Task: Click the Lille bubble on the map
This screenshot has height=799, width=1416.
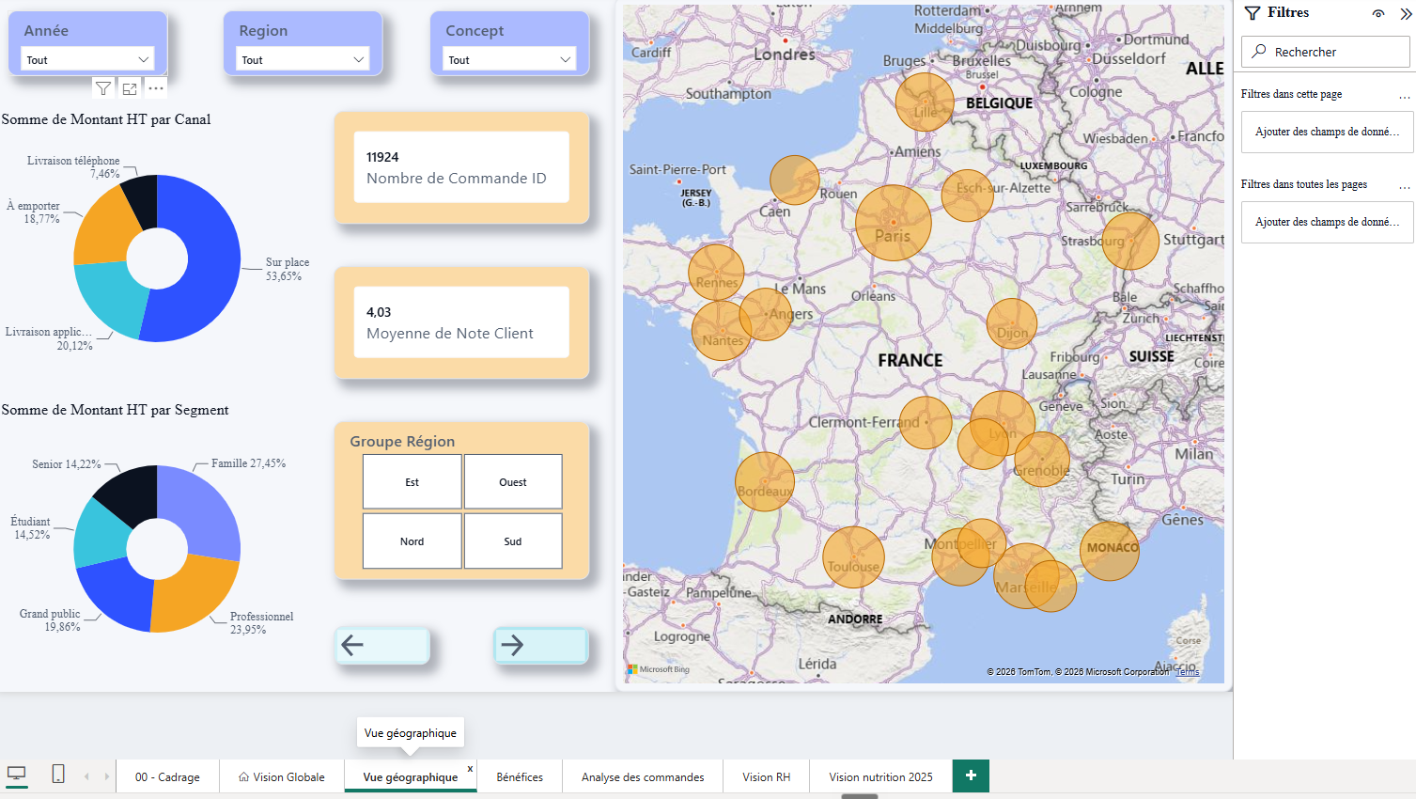Action: 925,102
